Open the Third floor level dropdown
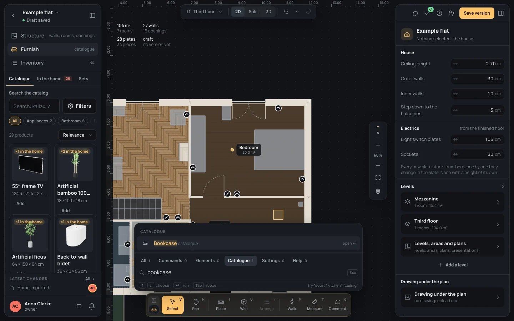Screen dimensions: 514x321 [x=204, y=12]
